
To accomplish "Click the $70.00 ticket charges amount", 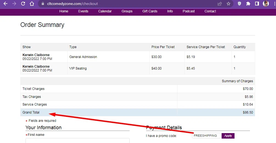I will [248, 89].
